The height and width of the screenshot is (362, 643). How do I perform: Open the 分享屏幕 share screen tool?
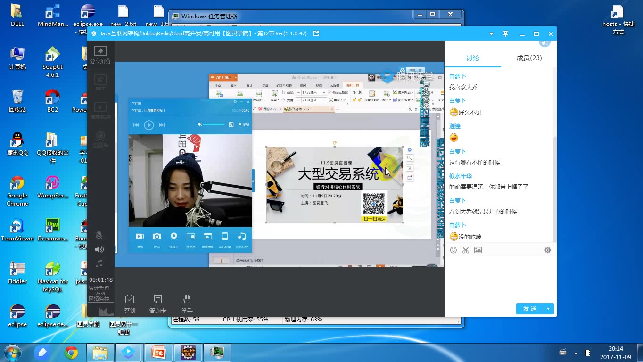tap(100, 55)
